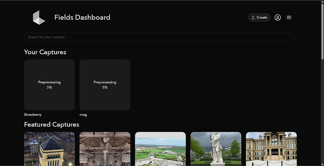The width and height of the screenshot is (324, 166).
Task: Click the Fields cube logo icon
Action: click(39, 18)
